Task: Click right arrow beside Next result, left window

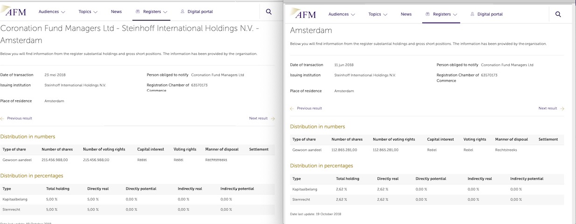Action: [x=273, y=118]
